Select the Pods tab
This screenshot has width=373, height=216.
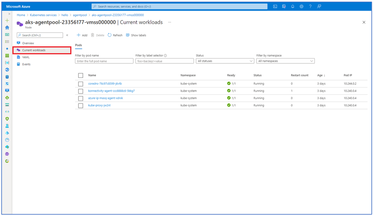click(78, 45)
